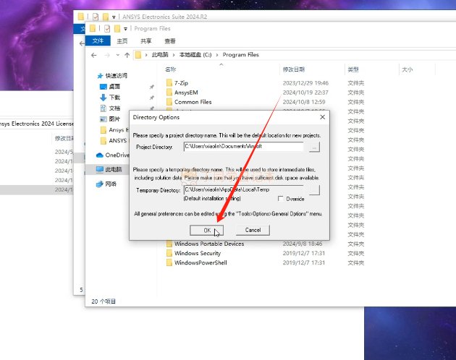This screenshot has width=456, height=360.
Task: Select the AnsysEM folder
Action: coord(186,93)
